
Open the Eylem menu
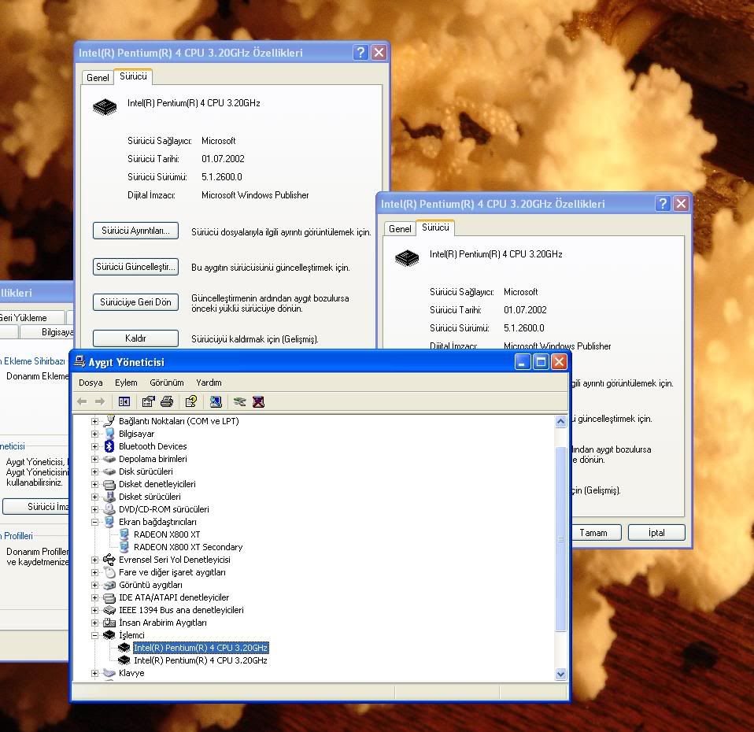126,383
